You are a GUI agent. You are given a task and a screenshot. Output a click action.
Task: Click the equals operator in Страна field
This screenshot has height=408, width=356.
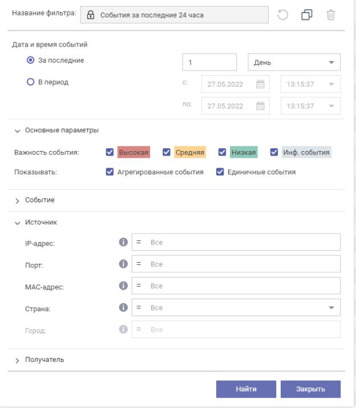139,308
